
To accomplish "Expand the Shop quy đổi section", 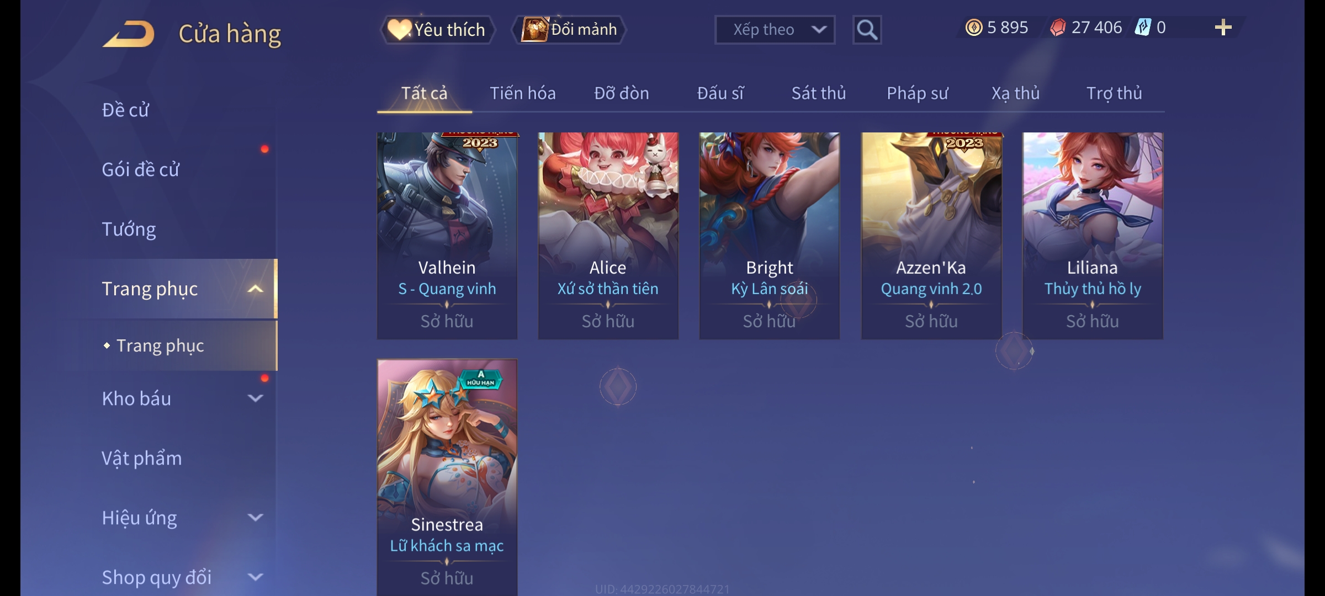I will coord(255,577).
